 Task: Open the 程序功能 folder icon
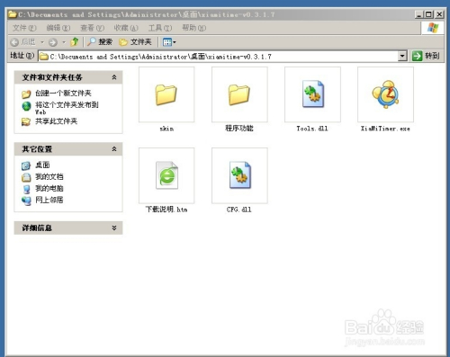coord(239,94)
